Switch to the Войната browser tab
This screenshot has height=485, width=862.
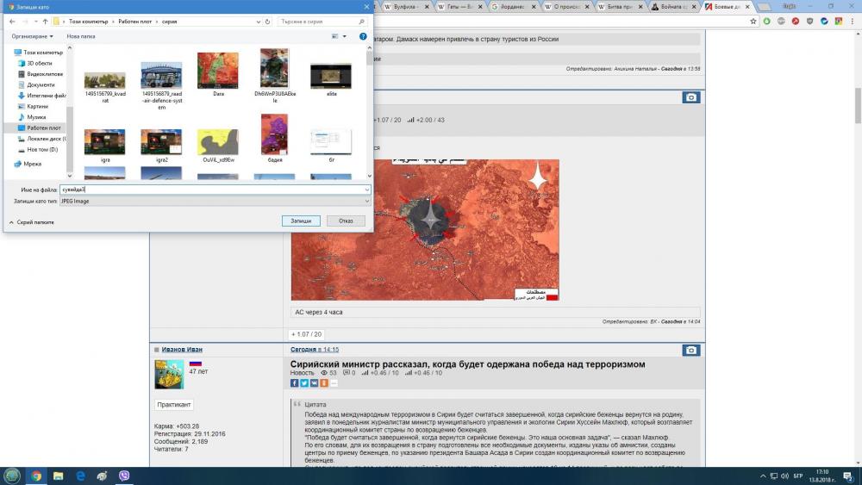pyautogui.click(x=670, y=6)
